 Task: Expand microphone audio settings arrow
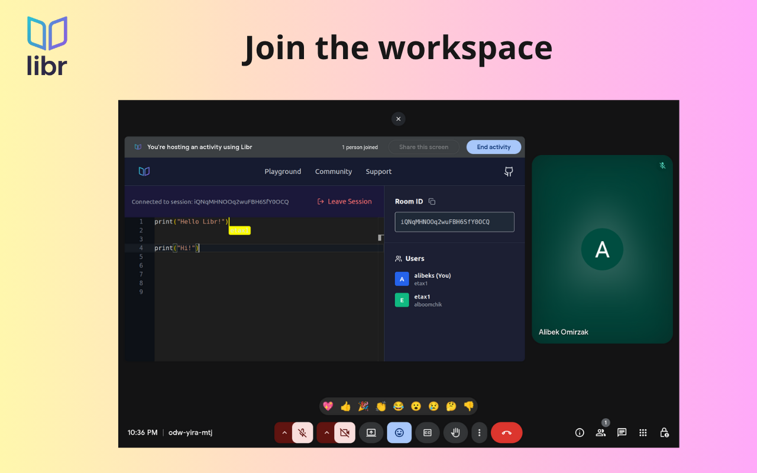click(284, 433)
